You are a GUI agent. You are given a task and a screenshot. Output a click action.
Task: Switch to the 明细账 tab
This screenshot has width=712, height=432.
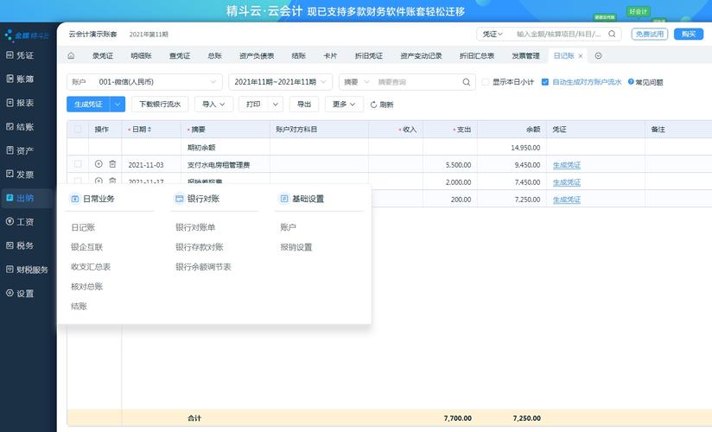(141, 55)
